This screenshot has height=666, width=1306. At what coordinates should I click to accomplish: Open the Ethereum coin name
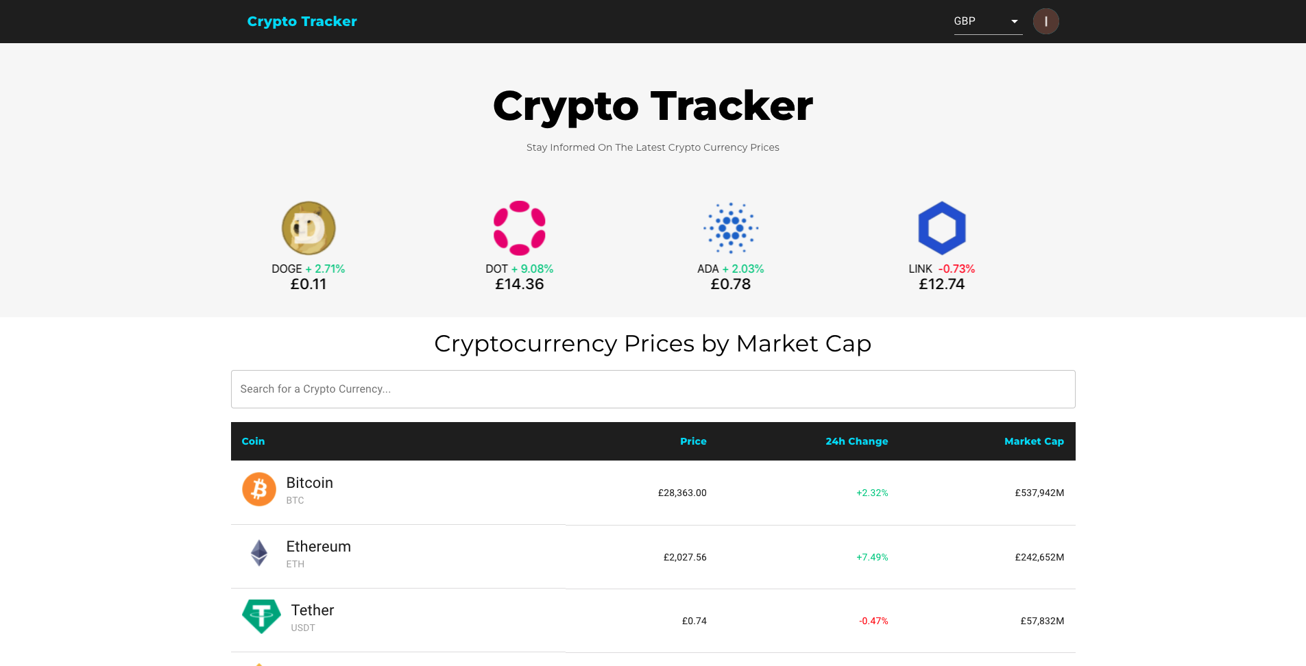[x=319, y=547]
